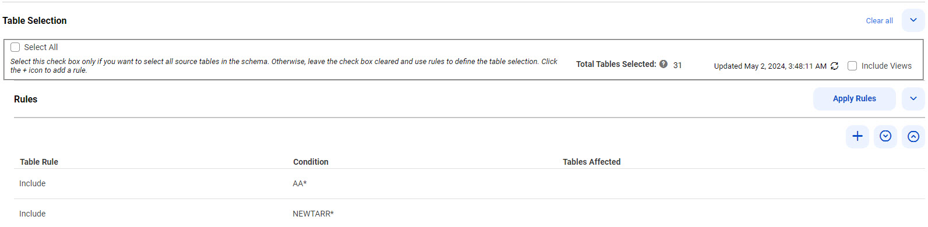Click the Rules section heading
Viewport: 928px width, 227px height.
[26, 100]
